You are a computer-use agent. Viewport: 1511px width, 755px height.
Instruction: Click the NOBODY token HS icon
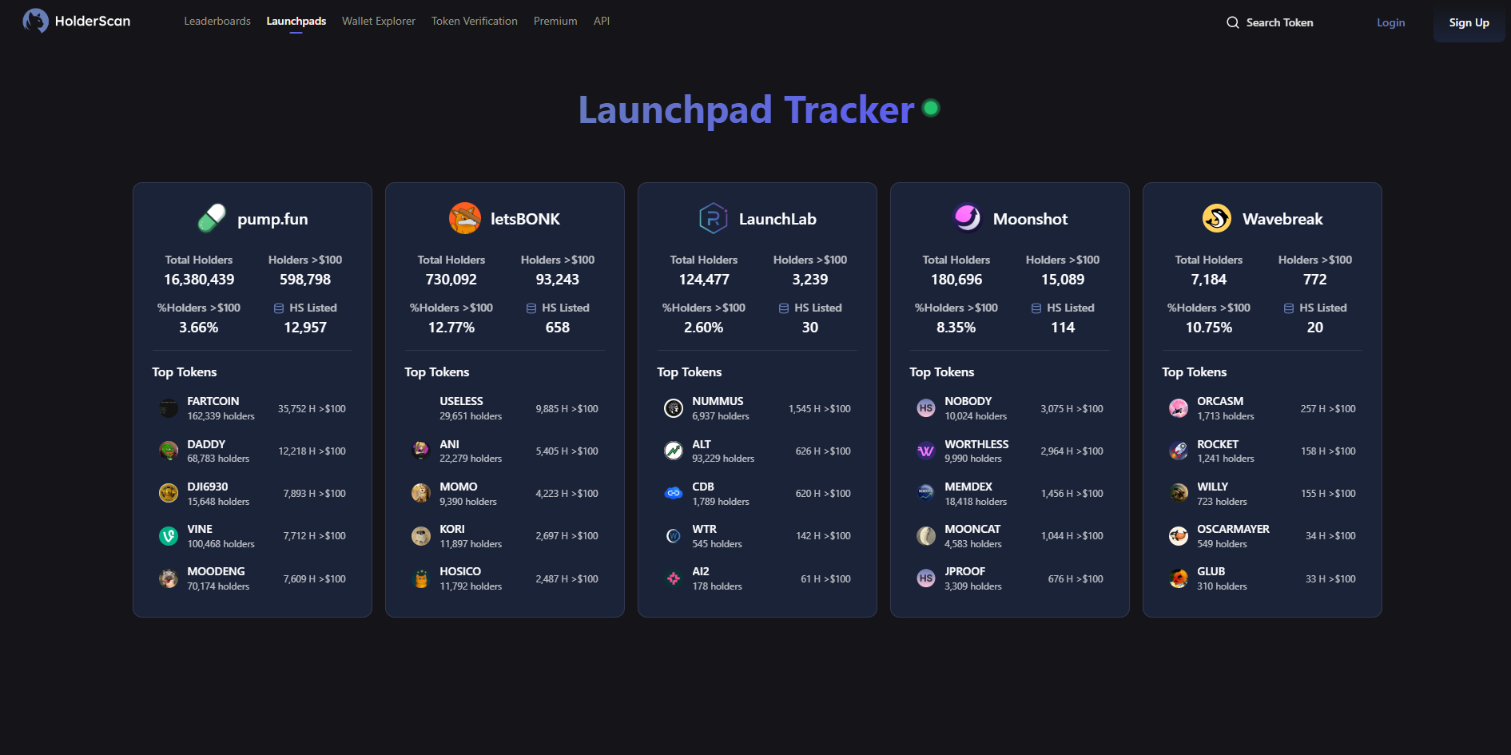click(925, 407)
